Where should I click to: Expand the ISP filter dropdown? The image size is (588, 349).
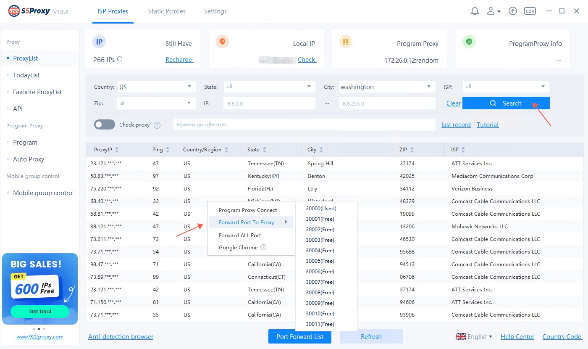[506, 87]
